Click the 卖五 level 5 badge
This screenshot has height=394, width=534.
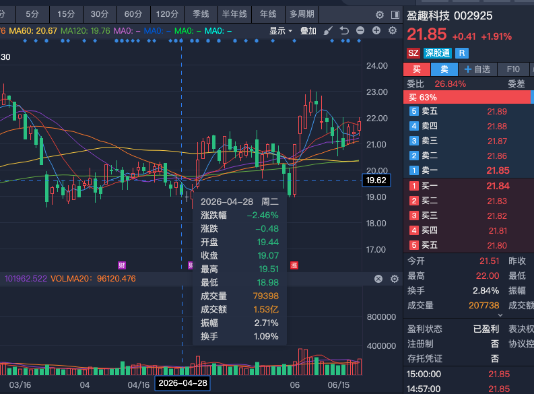click(413, 111)
